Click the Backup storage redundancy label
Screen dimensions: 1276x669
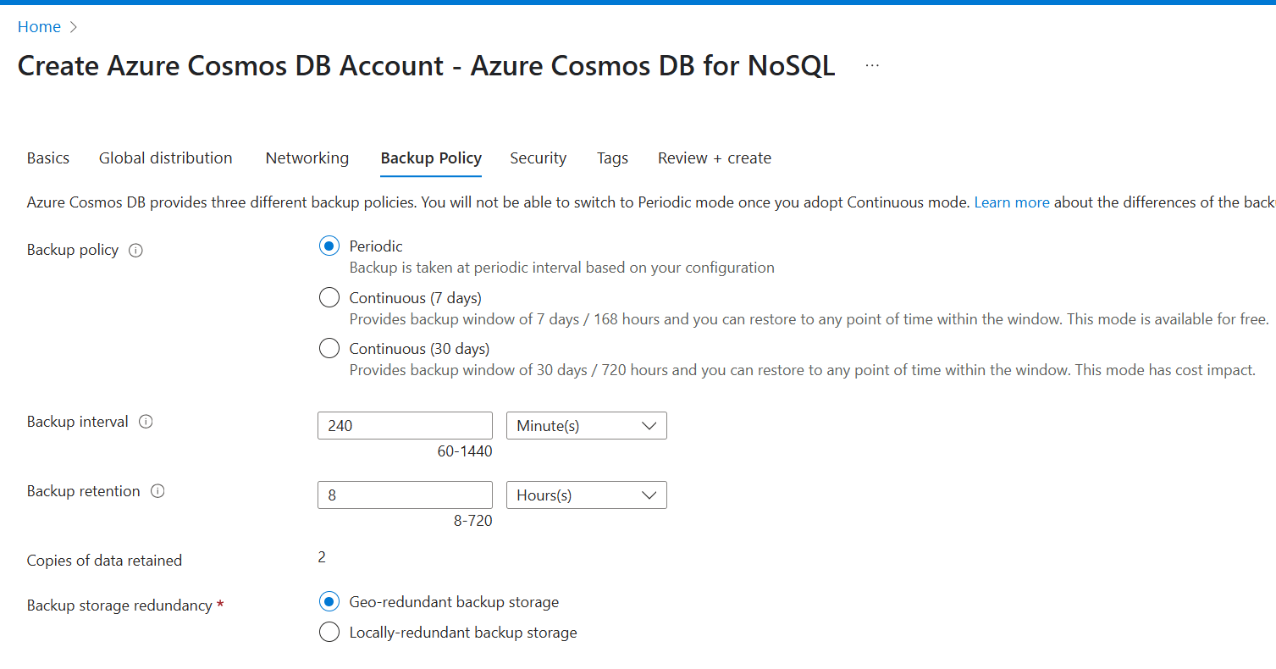pos(119,606)
